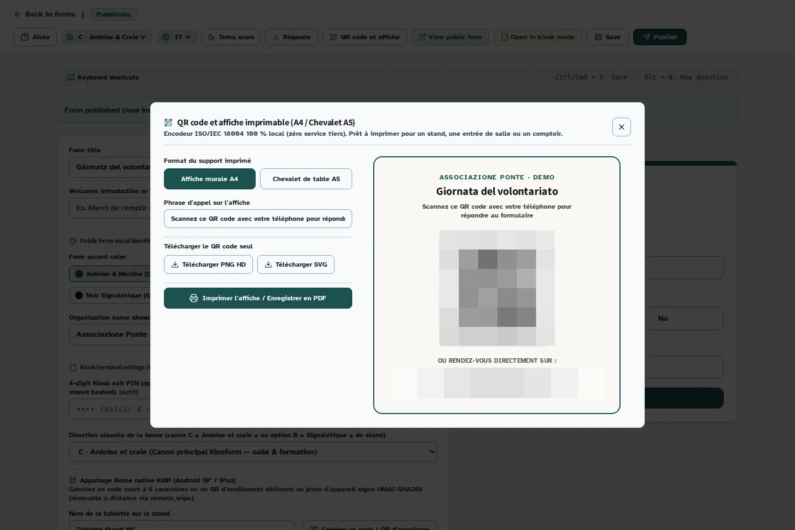Click the moon icon for Tema scuro

(211, 37)
